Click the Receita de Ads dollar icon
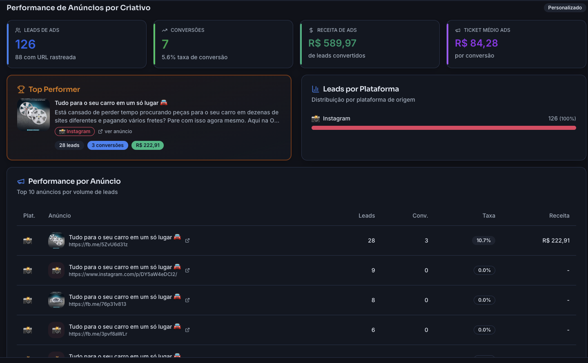The image size is (588, 363). coord(311,30)
